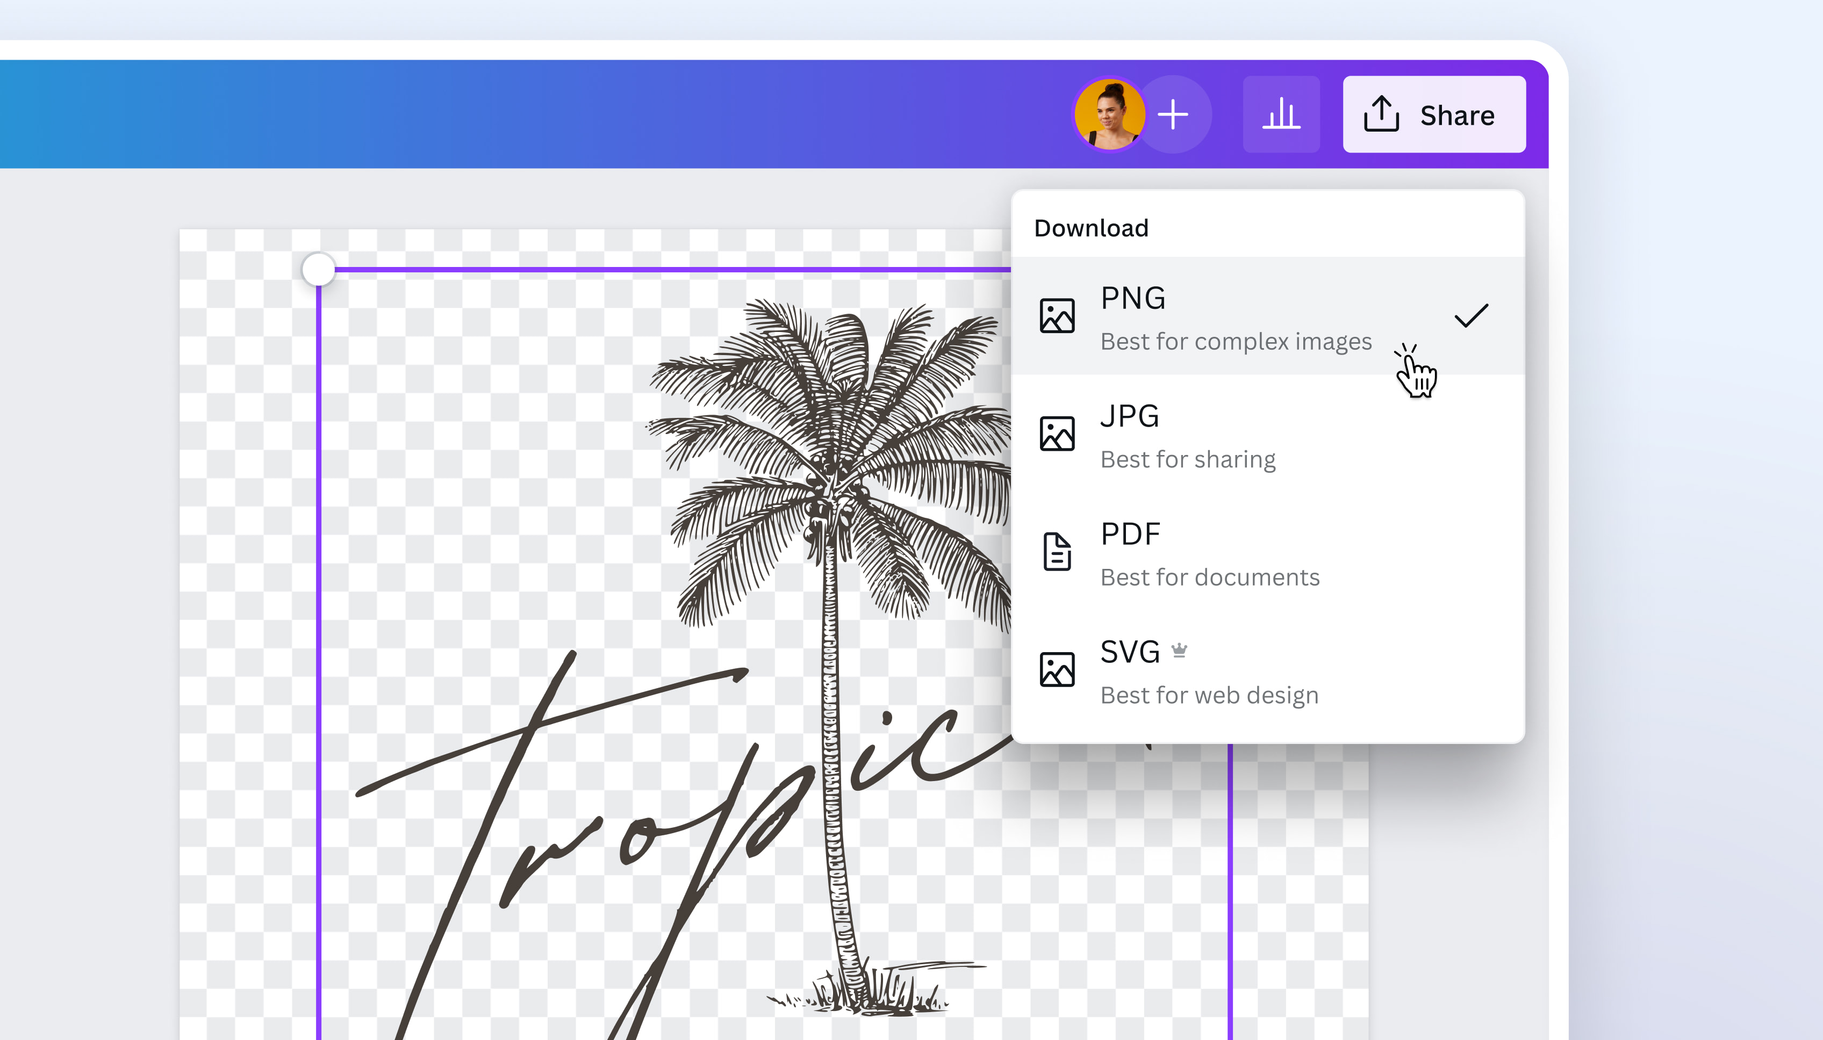
Task: Click the upload arrow inside Share button
Action: pyautogui.click(x=1382, y=114)
